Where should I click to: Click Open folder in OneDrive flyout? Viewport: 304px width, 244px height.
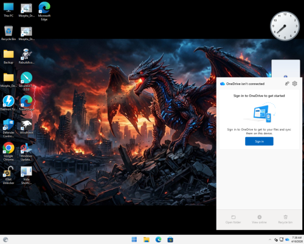pos(233,220)
